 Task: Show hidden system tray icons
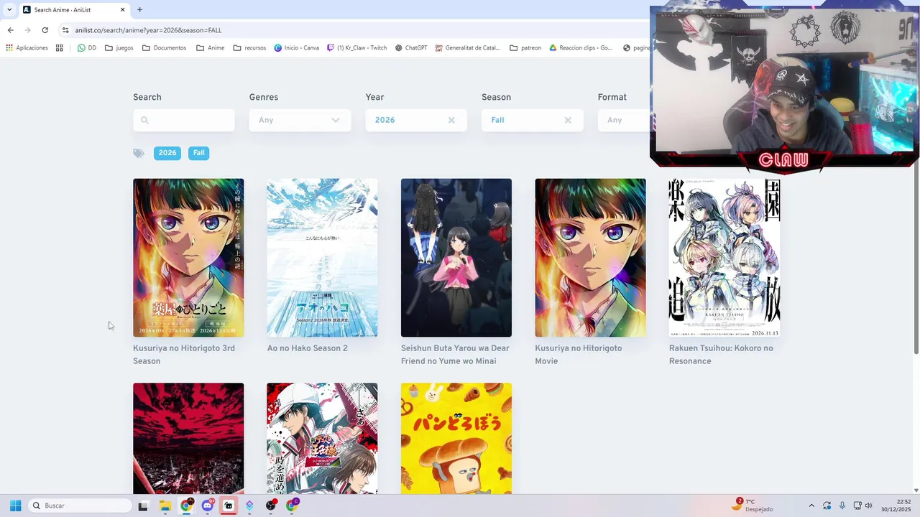(811, 506)
